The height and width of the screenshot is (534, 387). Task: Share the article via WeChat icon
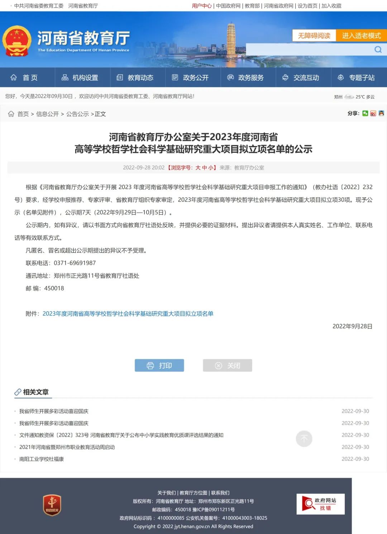click(365, 113)
